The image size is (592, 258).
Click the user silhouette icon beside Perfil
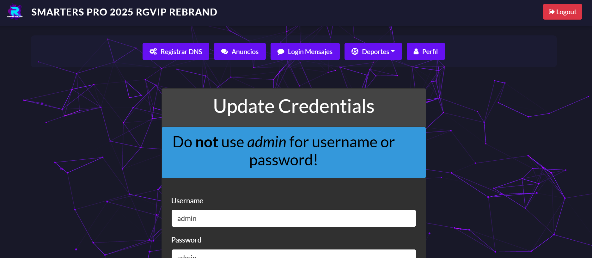tap(416, 52)
